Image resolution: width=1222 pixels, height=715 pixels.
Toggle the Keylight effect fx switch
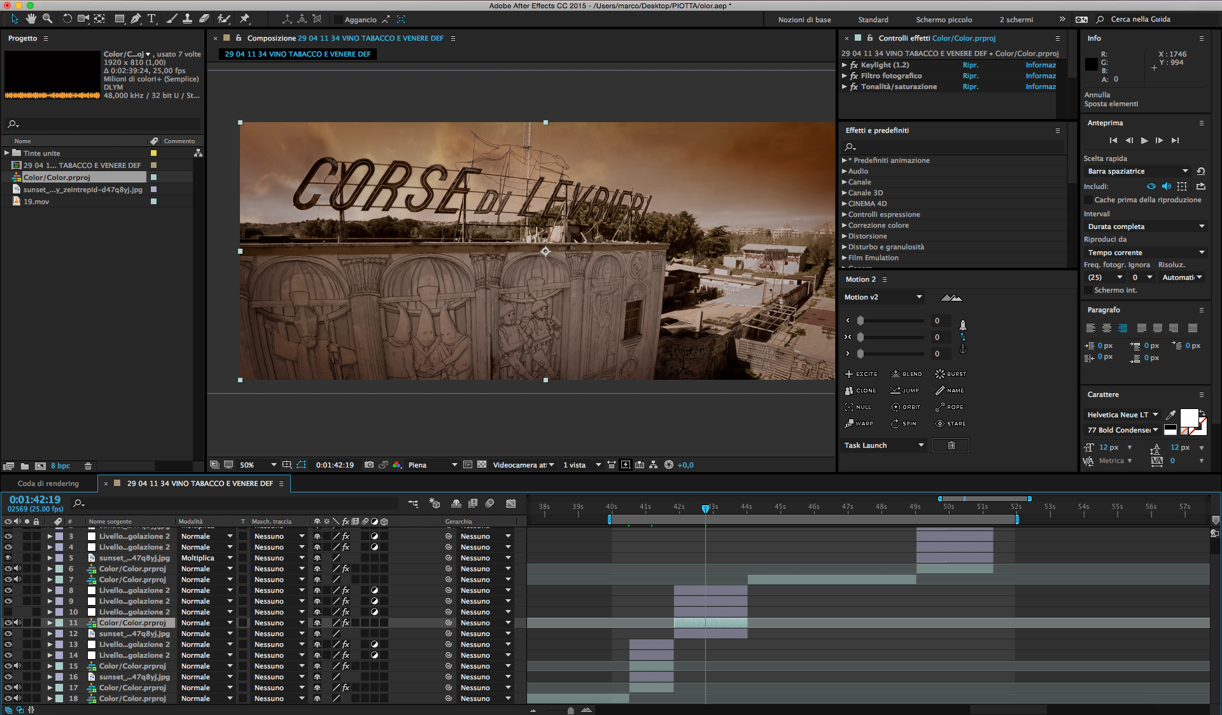point(853,65)
